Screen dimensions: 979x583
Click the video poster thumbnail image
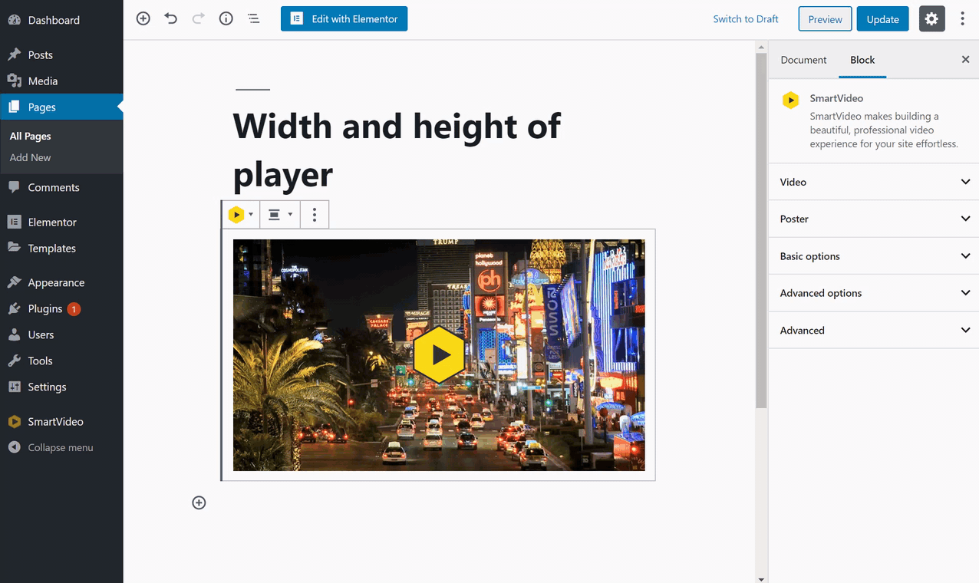(x=439, y=355)
